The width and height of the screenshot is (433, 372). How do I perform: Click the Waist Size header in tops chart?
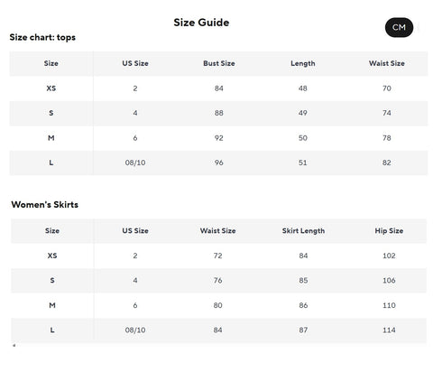click(387, 63)
